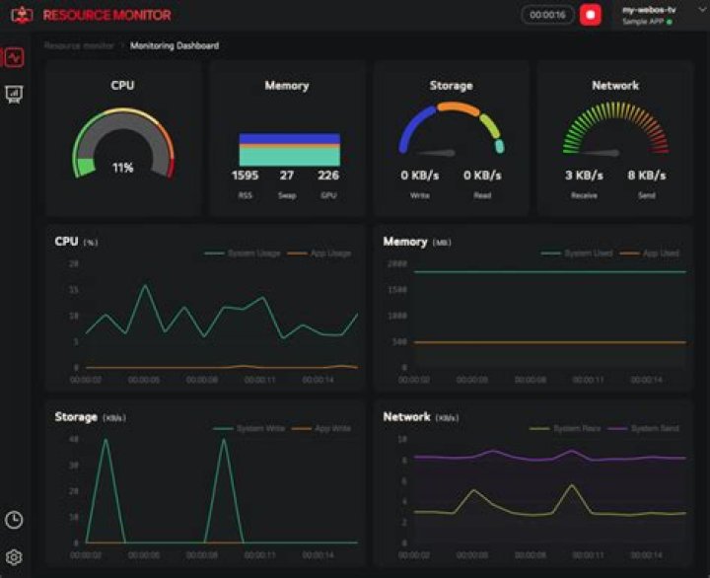
Task: Open settings via the sidebar gear icon
Action: pyautogui.click(x=14, y=557)
